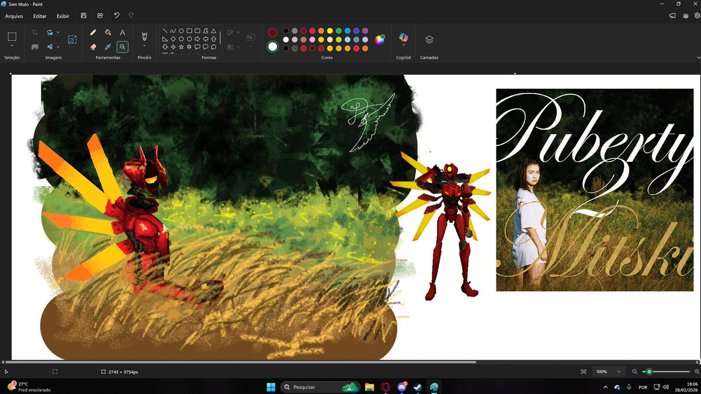The image size is (701, 394).
Task: Click the Magnifier zoom tool
Action: pyautogui.click(x=123, y=47)
